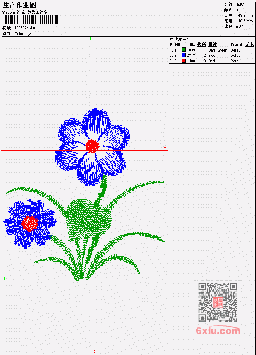Click 'Default' brand in Dark Green row
Image resolution: width=256 pixels, height=355 pixels.
[237, 50]
